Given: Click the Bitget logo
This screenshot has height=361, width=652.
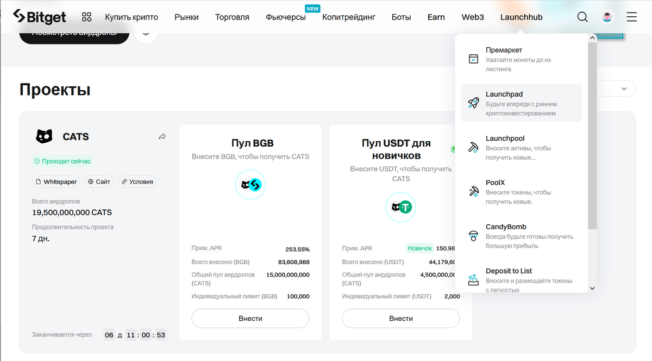Looking at the screenshot, I should click(40, 17).
